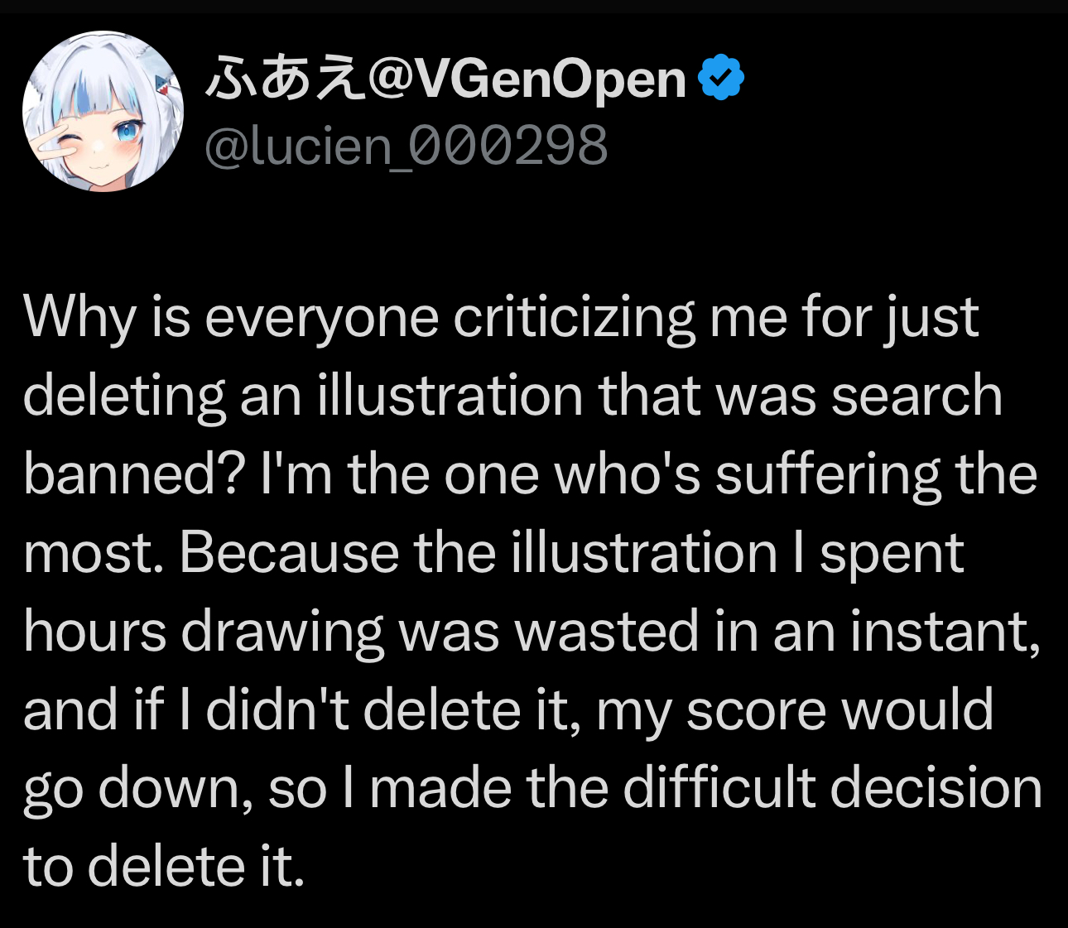The width and height of the screenshot is (1068, 928).
Task: Click the display name ふあえ@VGenOpen
Action: (445, 79)
